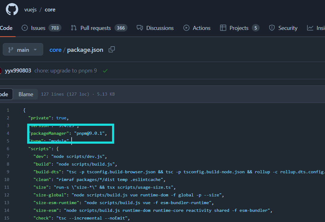Open the GitHub home logo
Screen dimensions: 325x222
point(12,9)
